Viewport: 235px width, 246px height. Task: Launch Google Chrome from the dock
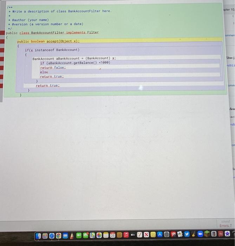pos(58,236)
